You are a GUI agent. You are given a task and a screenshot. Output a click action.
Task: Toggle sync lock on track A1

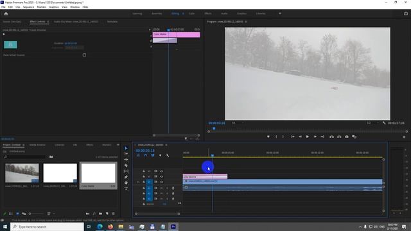coord(155,188)
